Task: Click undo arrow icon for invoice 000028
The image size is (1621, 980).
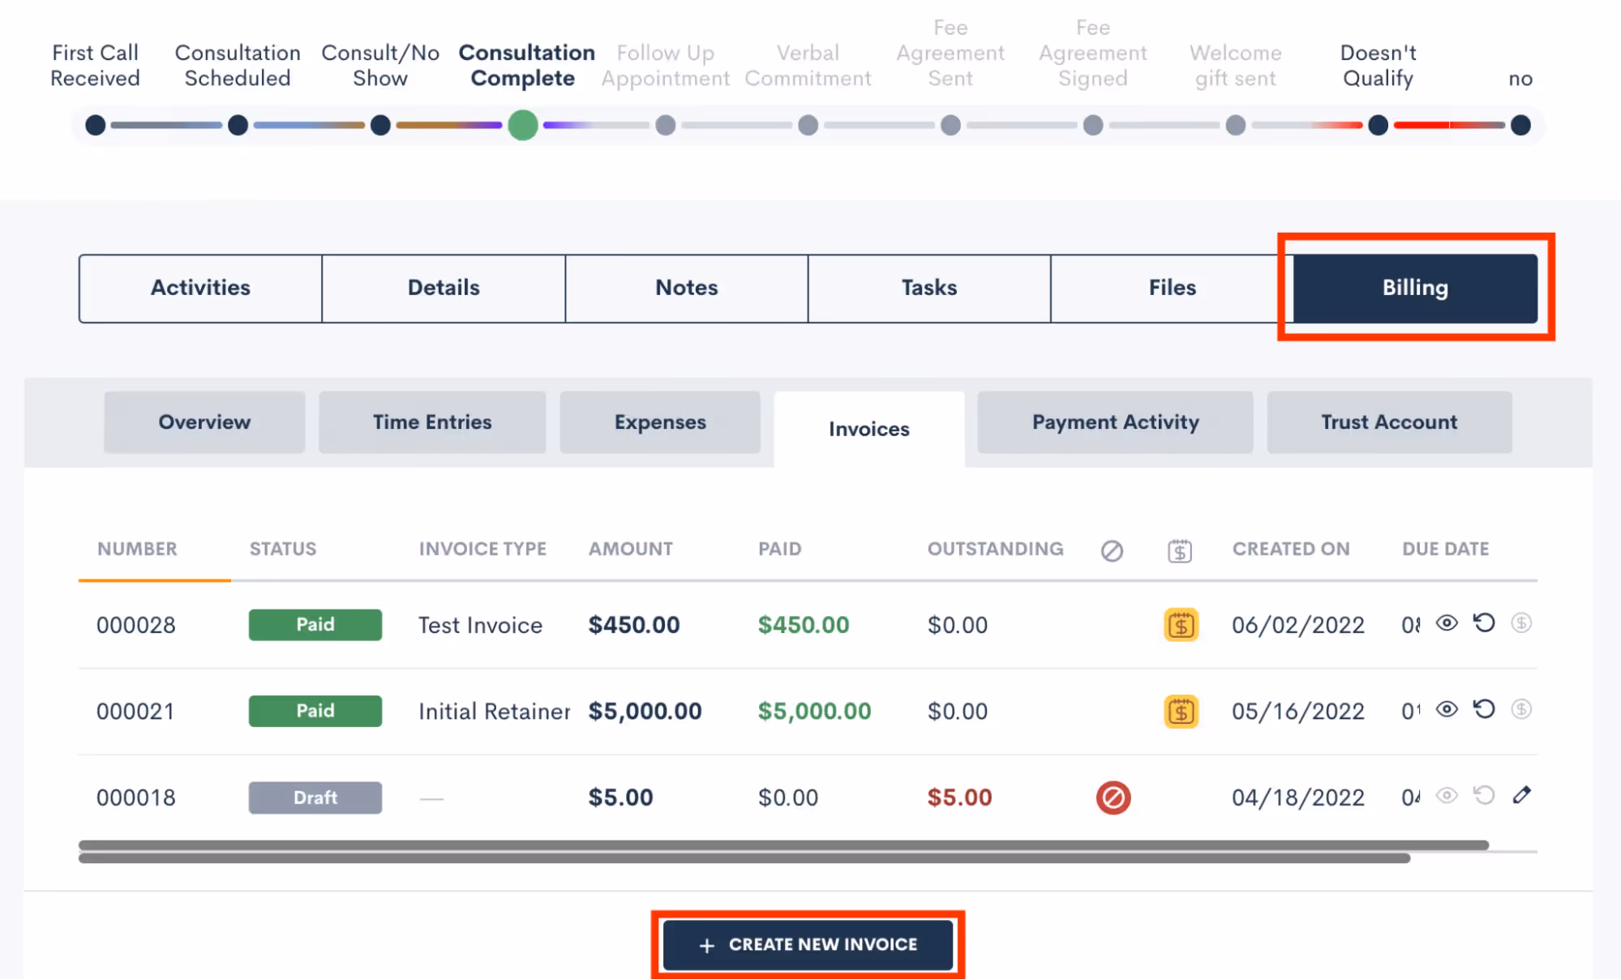Action: click(1484, 623)
